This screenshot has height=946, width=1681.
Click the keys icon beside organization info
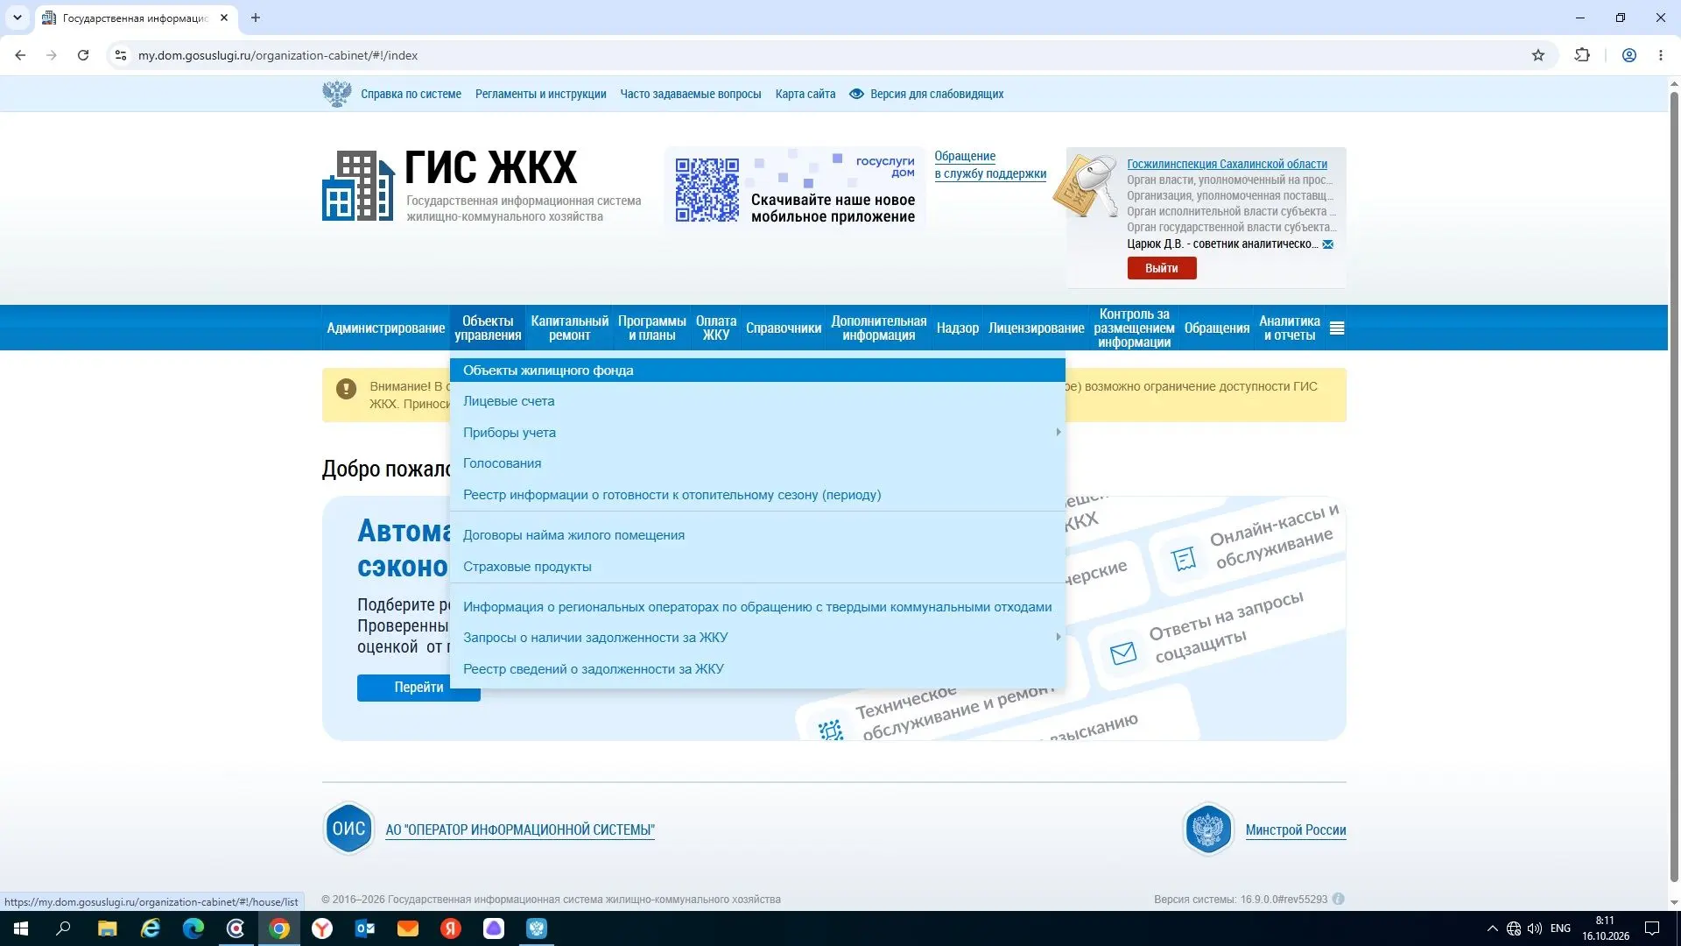(1087, 186)
